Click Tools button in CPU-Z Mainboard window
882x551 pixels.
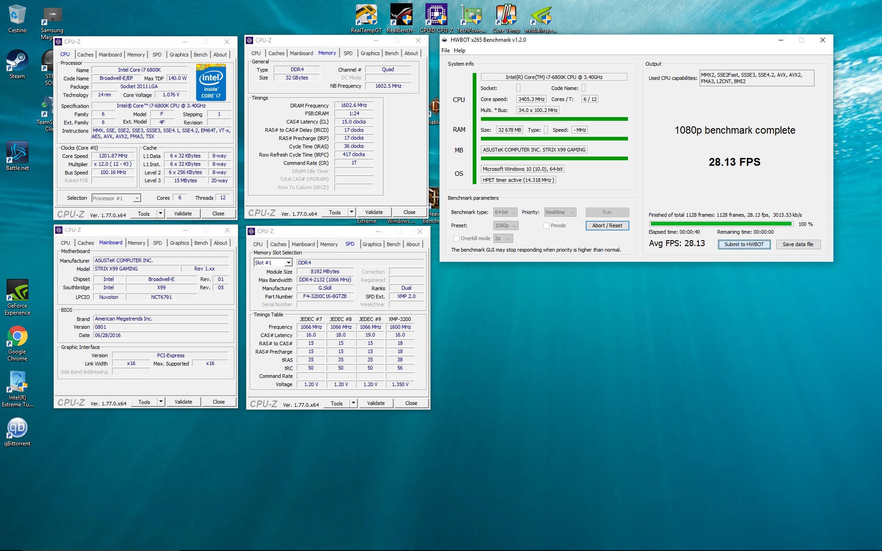tap(144, 402)
